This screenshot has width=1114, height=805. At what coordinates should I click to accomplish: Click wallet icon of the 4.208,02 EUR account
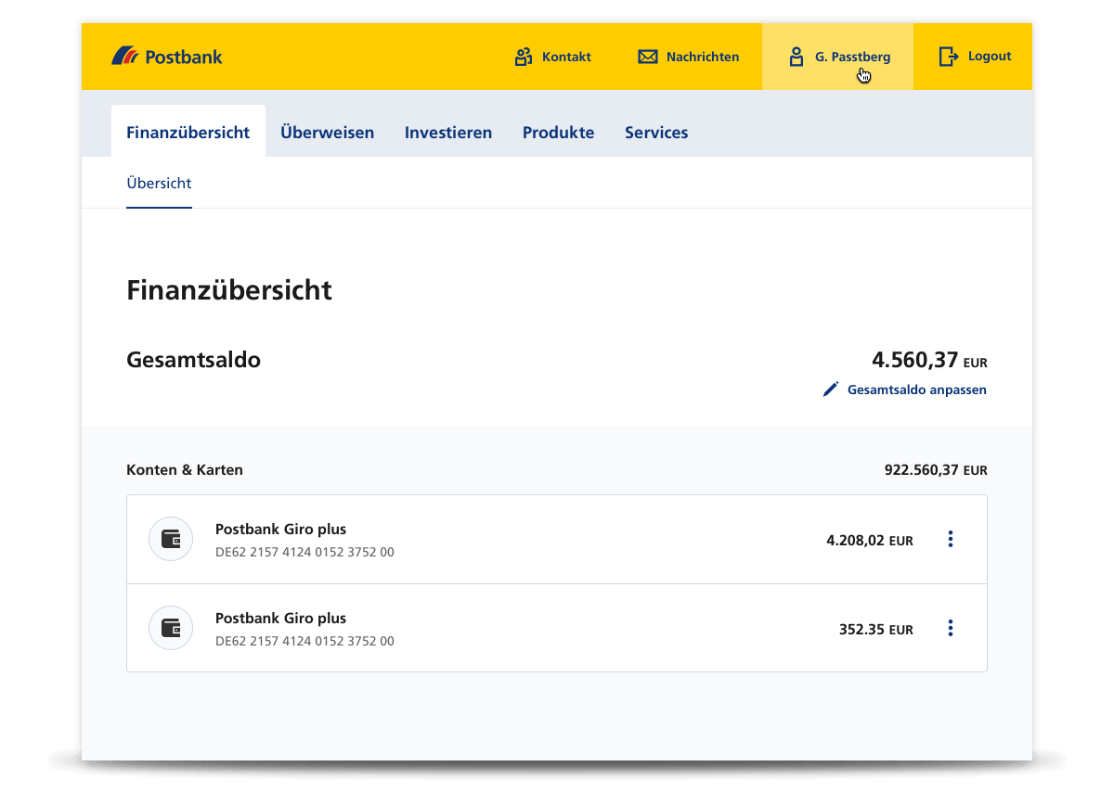pyautogui.click(x=171, y=539)
